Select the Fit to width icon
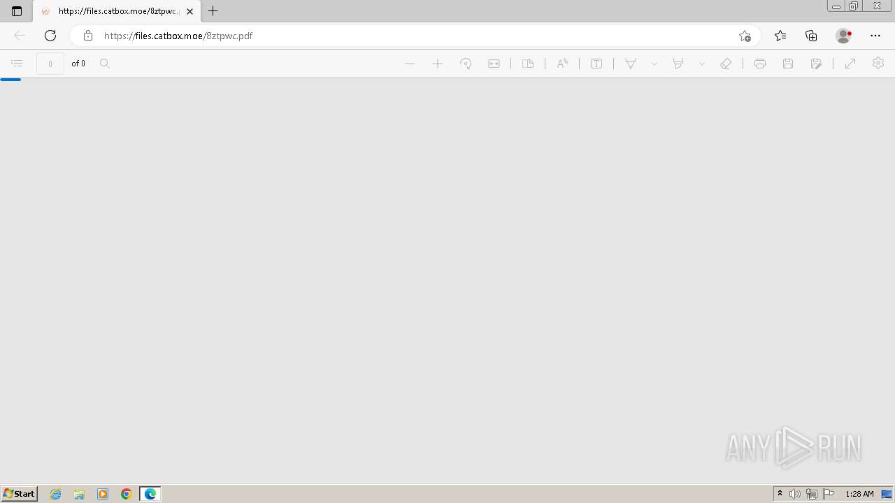 click(x=494, y=64)
